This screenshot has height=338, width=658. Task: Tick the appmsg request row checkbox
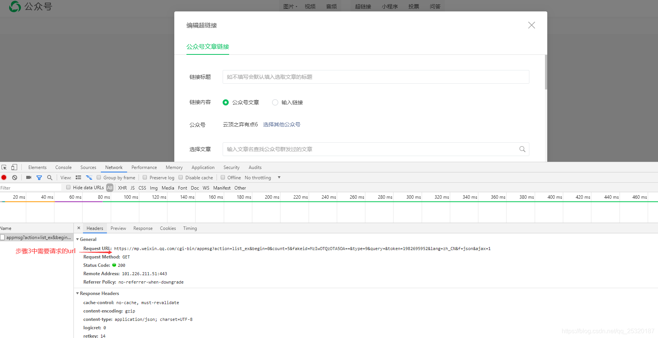[2, 238]
